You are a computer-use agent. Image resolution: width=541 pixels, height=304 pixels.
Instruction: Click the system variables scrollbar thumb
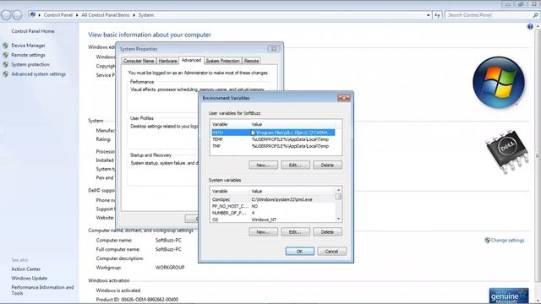pos(338,197)
